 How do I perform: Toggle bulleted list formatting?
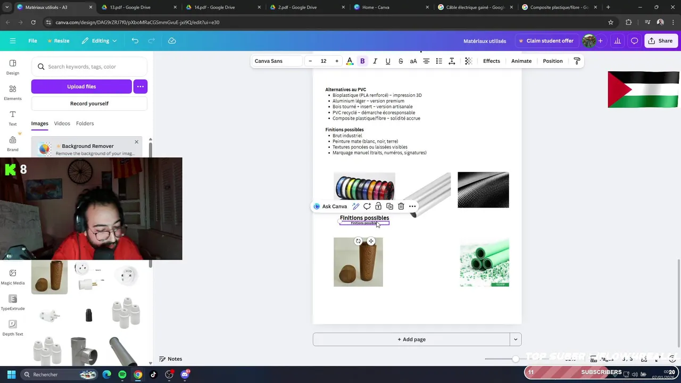pos(439,61)
